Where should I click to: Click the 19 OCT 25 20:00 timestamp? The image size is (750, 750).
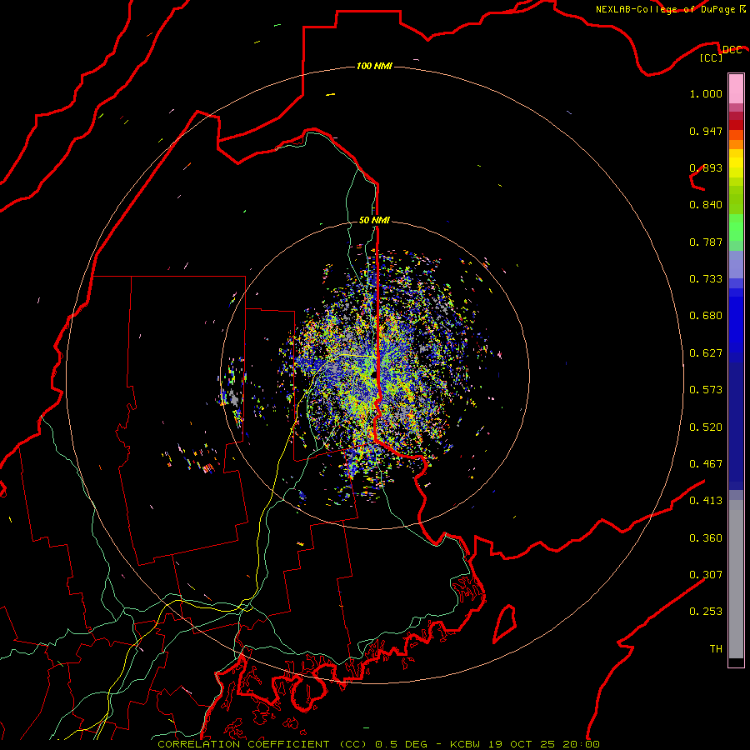pyautogui.click(x=543, y=744)
